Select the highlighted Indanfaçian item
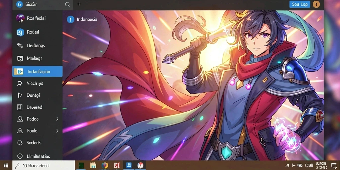 point(37,72)
